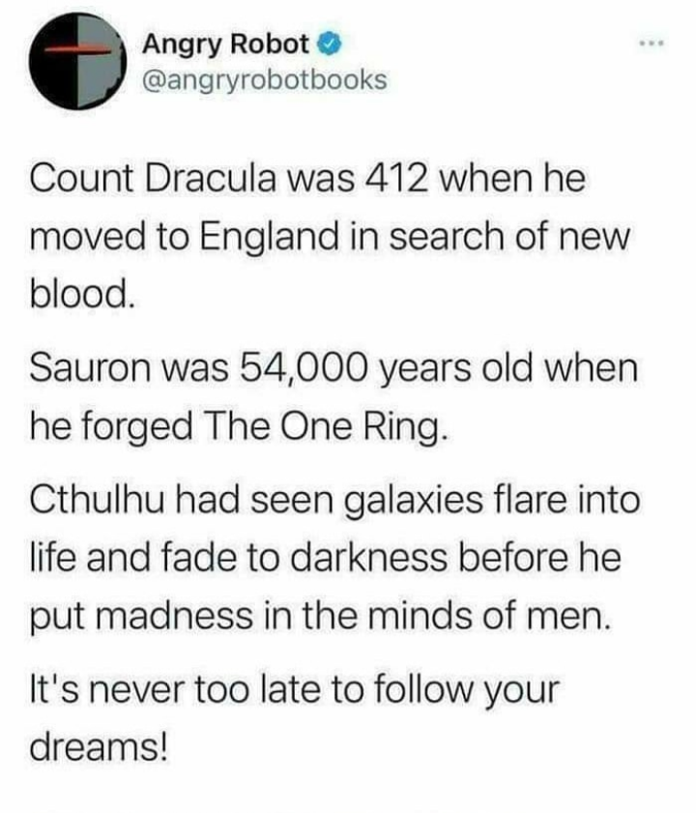This screenshot has height=813, width=696.
Task: Click the blue verified badge icon
Action: click(x=330, y=44)
